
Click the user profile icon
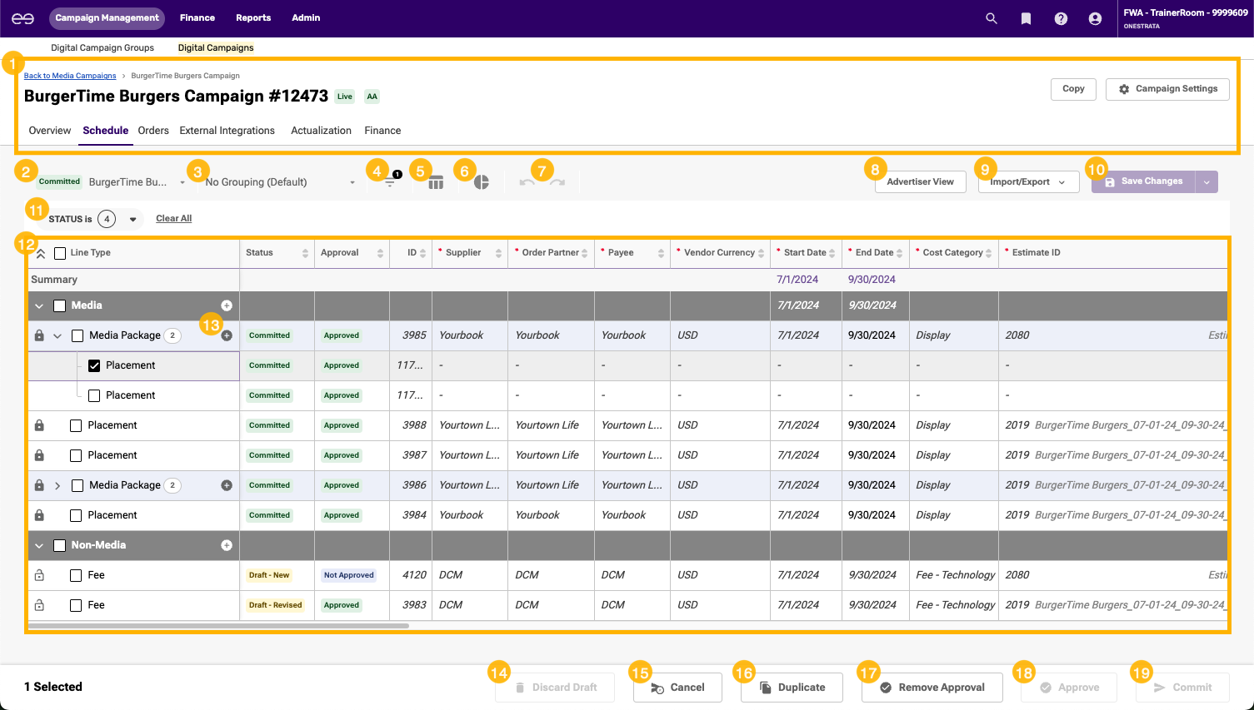click(x=1095, y=18)
